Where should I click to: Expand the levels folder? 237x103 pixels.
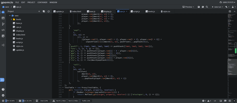click(11, 19)
